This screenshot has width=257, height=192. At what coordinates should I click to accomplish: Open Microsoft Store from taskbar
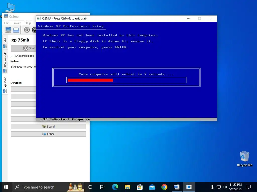coord(140,187)
